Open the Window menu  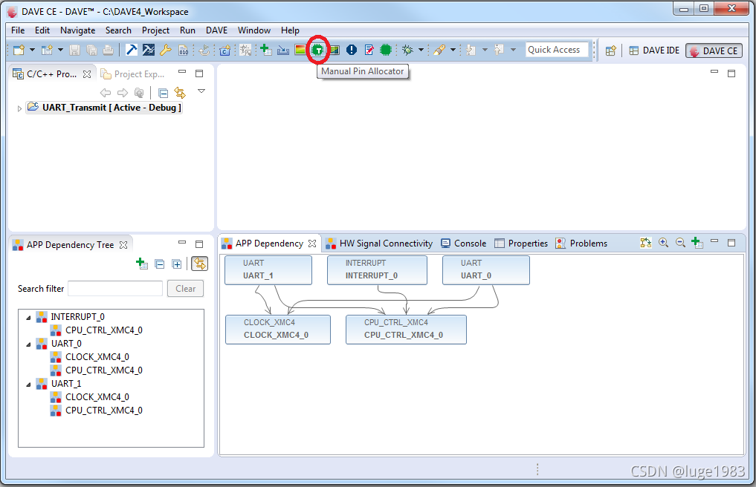(254, 30)
